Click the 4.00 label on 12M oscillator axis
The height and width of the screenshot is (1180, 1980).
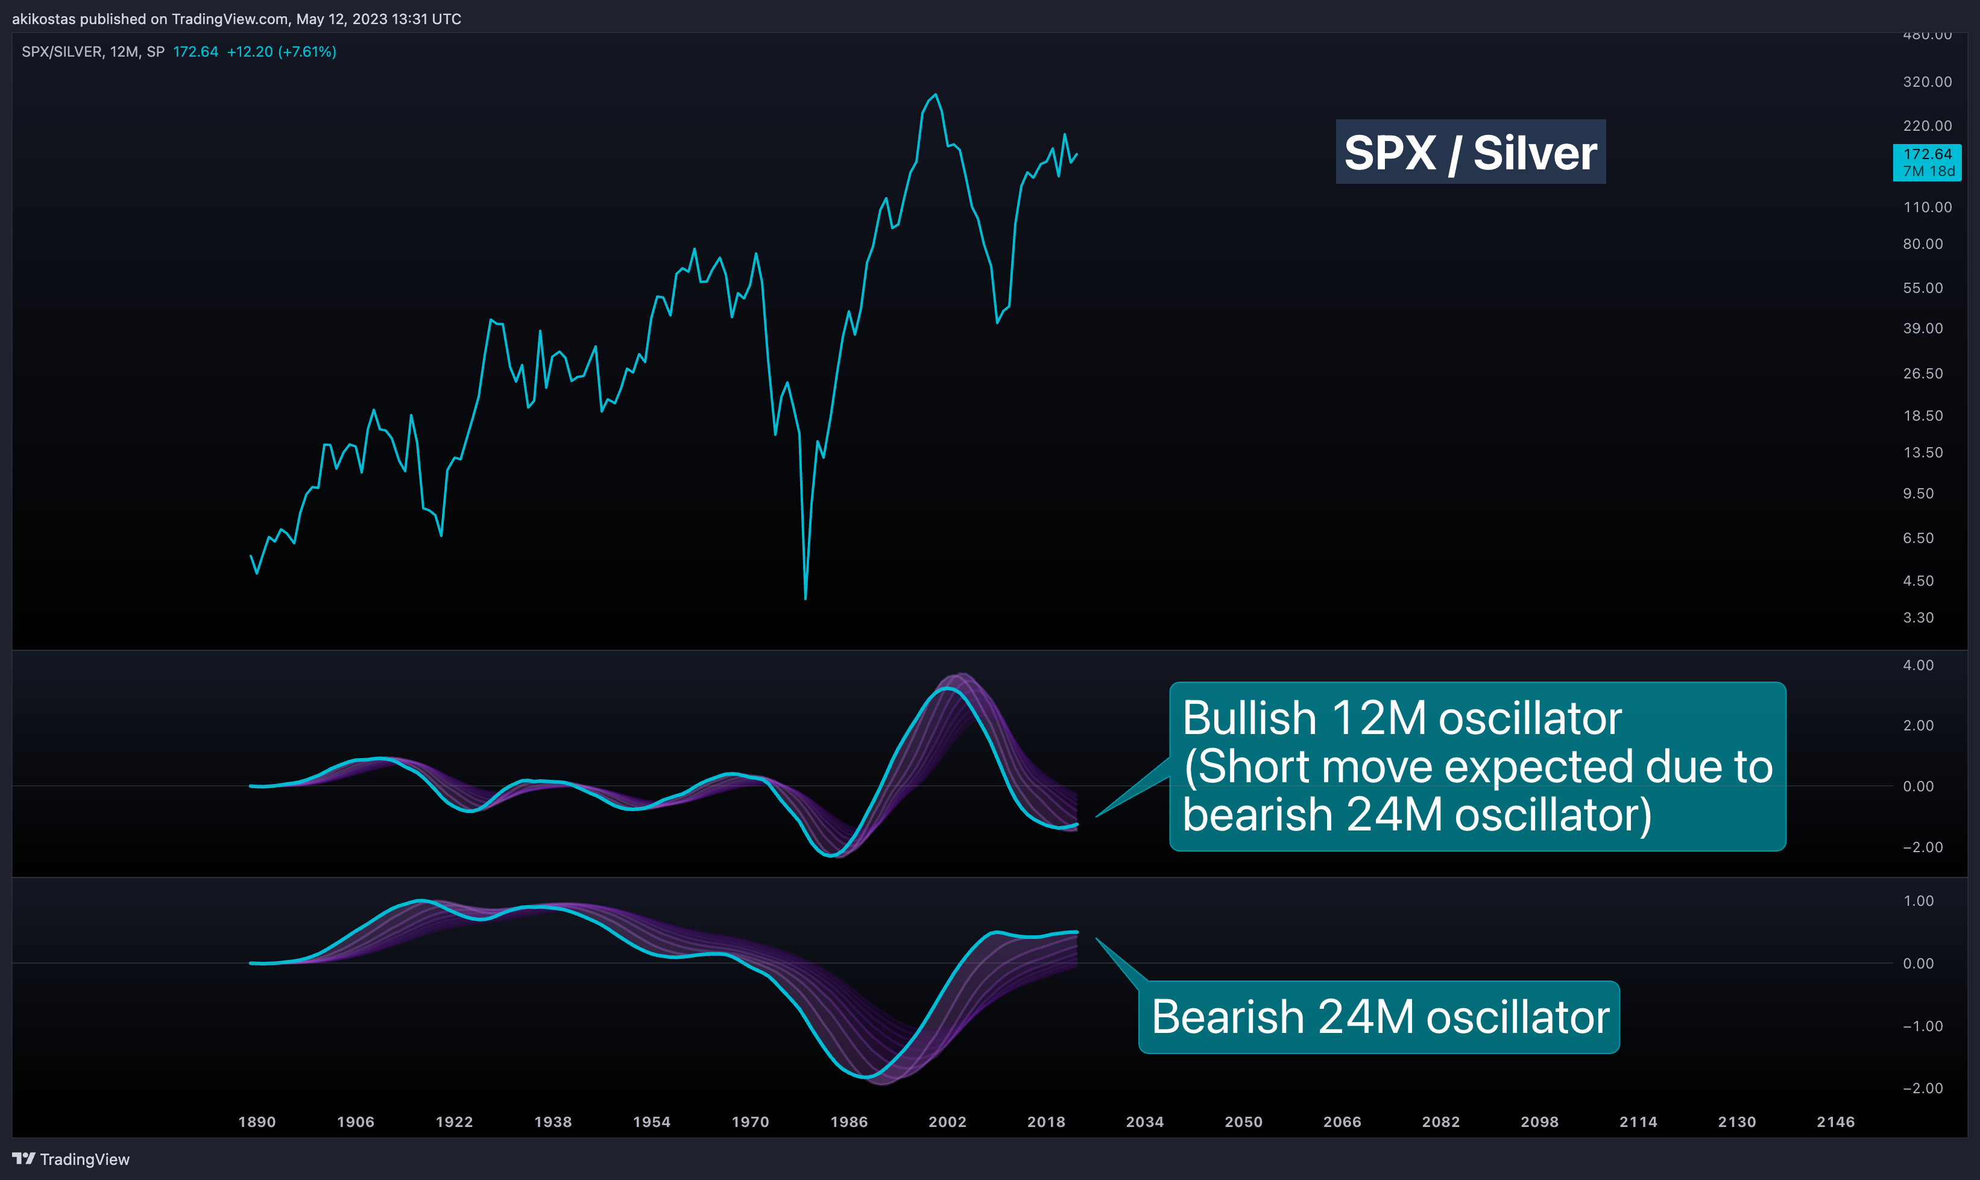coord(1918,665)
